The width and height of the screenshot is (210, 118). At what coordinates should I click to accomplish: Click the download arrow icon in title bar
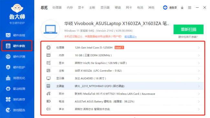coord(182,8)
